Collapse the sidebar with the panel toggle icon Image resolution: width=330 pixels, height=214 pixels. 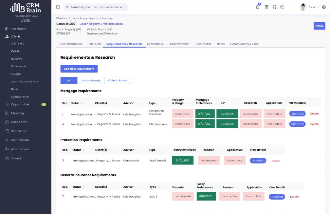click(x=58, y=7)
